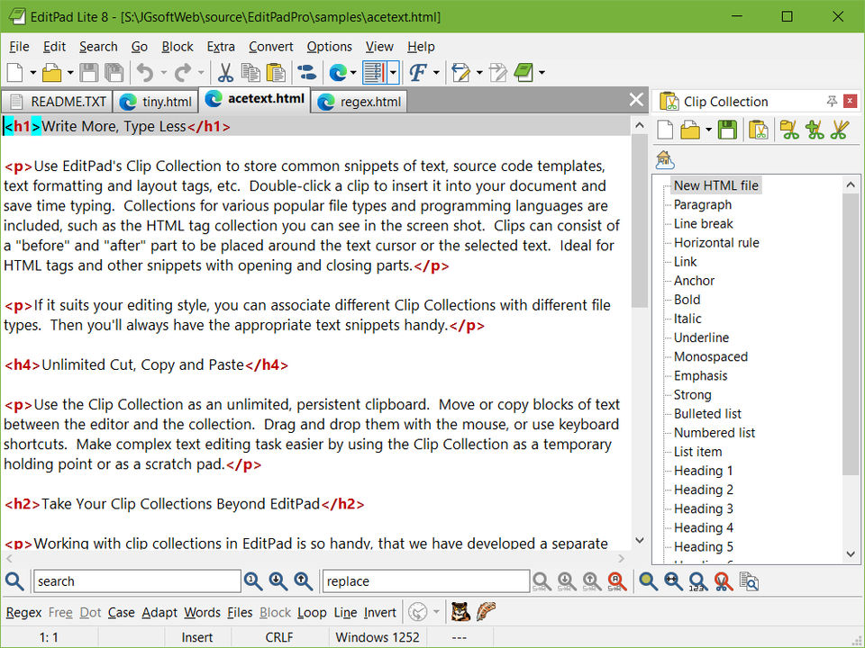Click the home cloud icon in Clip Collection
The height and width of the screenshot is (648, 865).
point(665,160)
